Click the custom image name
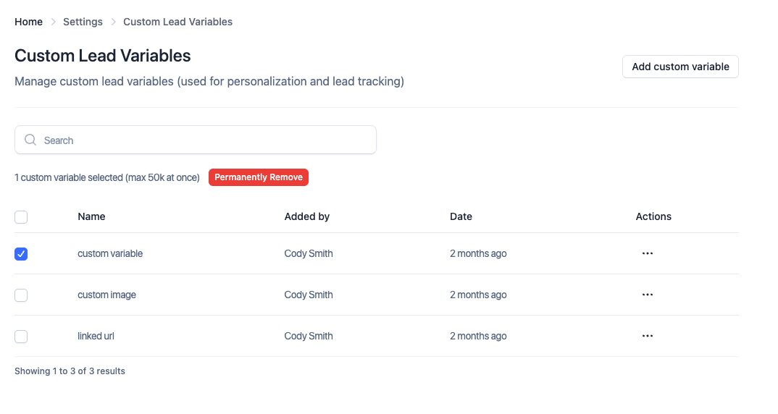This screenshot has height=414, width=778. coord(106,295)
